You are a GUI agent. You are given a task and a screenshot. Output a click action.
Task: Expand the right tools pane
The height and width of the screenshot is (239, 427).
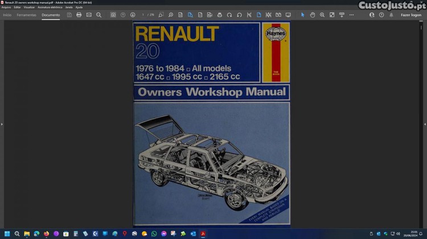[425, 124]
